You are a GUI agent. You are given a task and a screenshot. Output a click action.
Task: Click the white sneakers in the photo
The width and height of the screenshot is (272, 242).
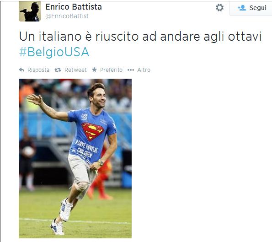coord(62,217)
